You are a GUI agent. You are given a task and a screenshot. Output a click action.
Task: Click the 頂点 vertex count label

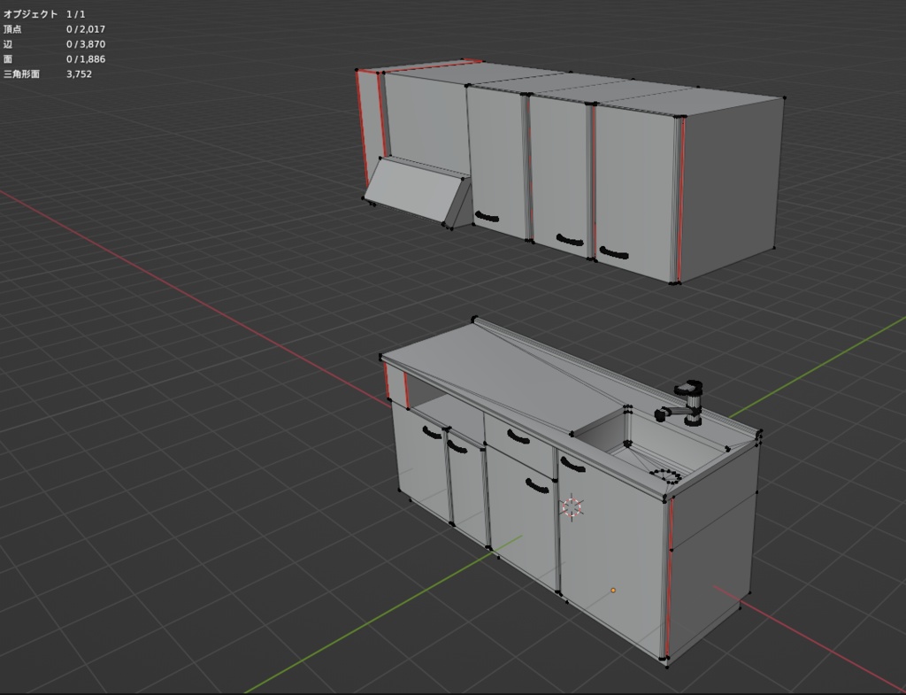(x=12, y=29)
